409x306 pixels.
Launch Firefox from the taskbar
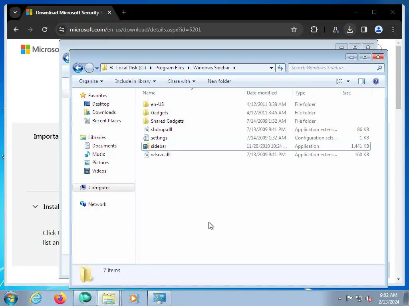click(x=60, y=298)
